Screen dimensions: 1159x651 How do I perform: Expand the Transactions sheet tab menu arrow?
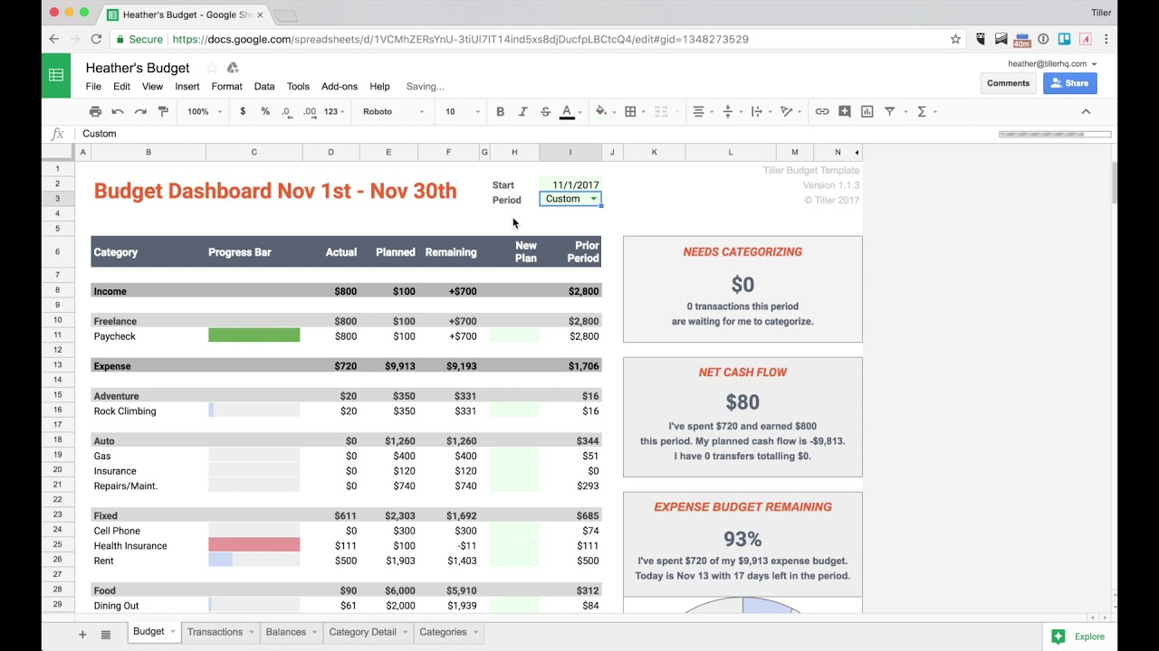click(x=249, y=632)
